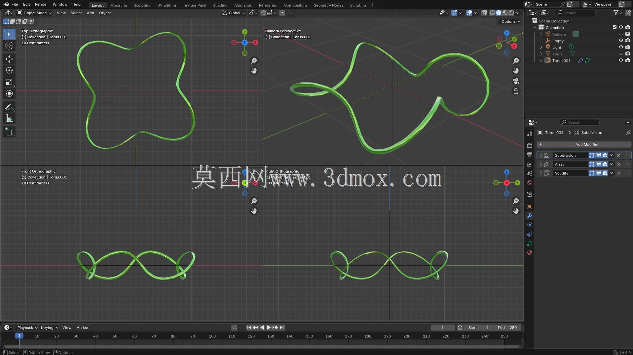Viewport: 633px width, 355px height.
Task: Toggle X-ray display in header
Action: [484, 13]
